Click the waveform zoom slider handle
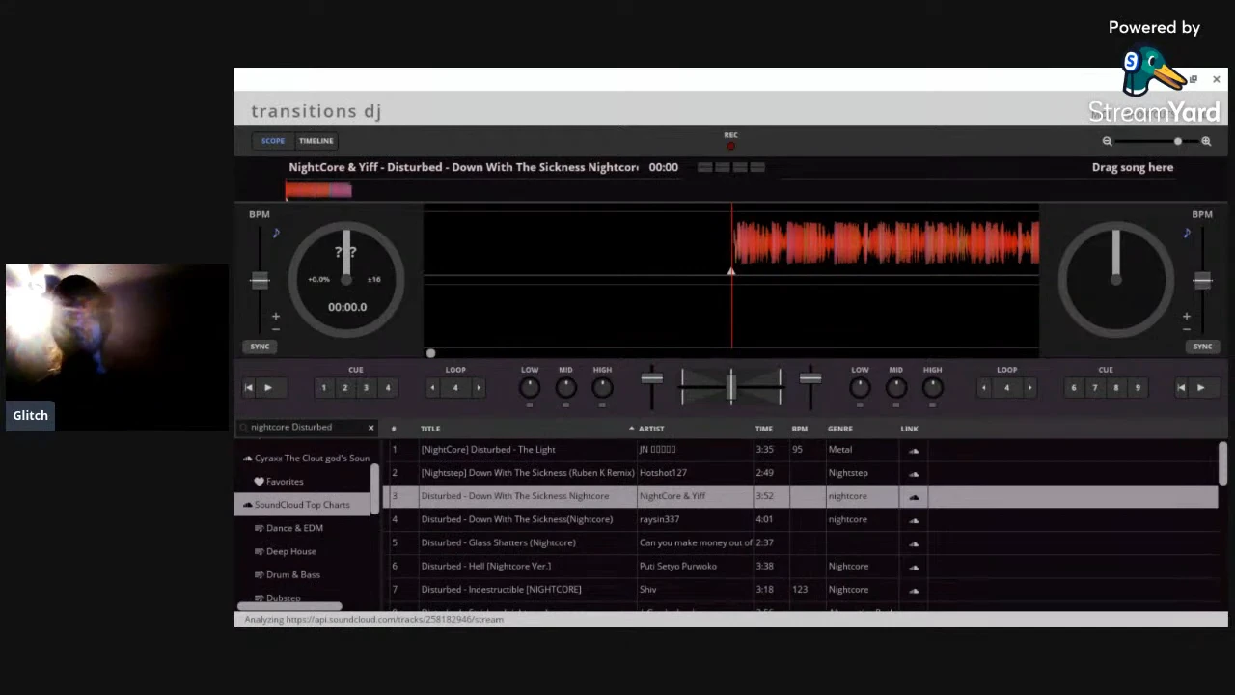 1177,141
